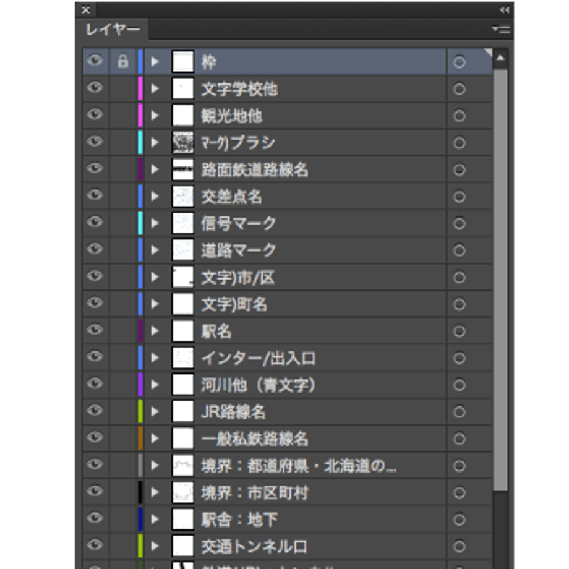Expand the 交差点名 layer

click(155, 196)
